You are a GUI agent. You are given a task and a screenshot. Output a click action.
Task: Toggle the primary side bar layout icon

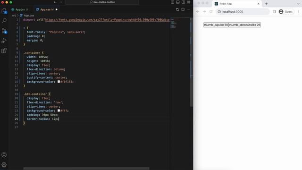172,2
